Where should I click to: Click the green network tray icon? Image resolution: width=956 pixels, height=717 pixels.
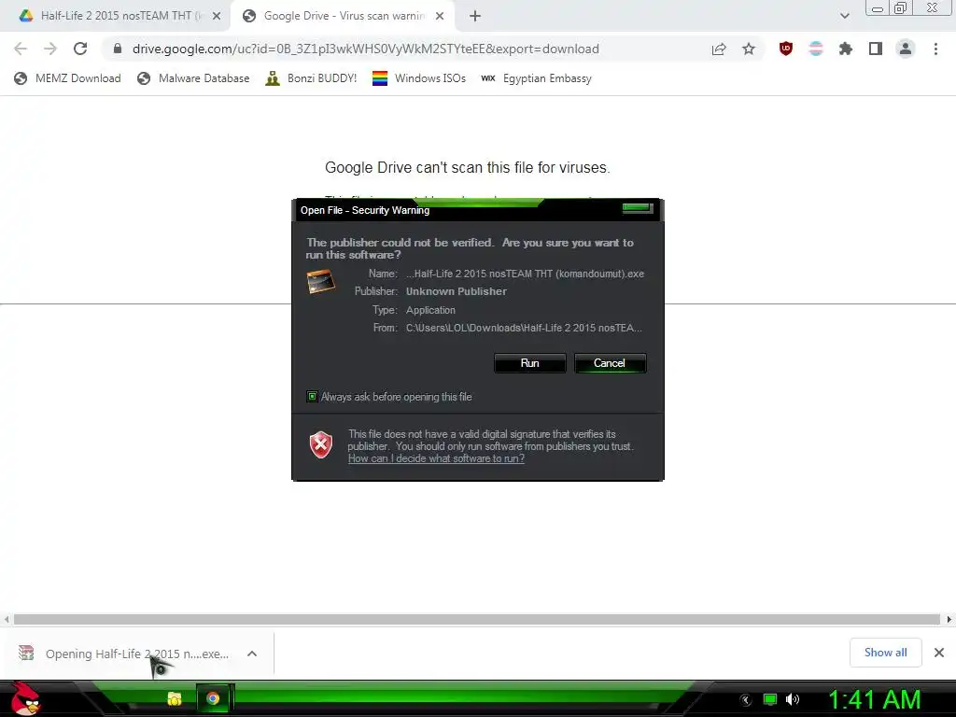pos(770,699)
